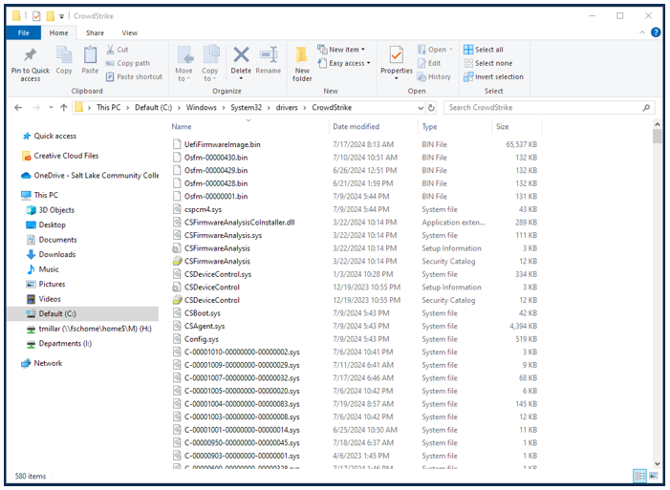Click Properties checkmark in title bar
Viewport: 670px width, 490px height.
click(x=36, y=16)
